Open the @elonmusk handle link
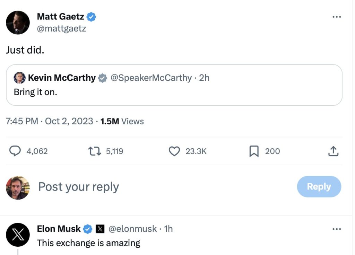 [x=132, y=229]
